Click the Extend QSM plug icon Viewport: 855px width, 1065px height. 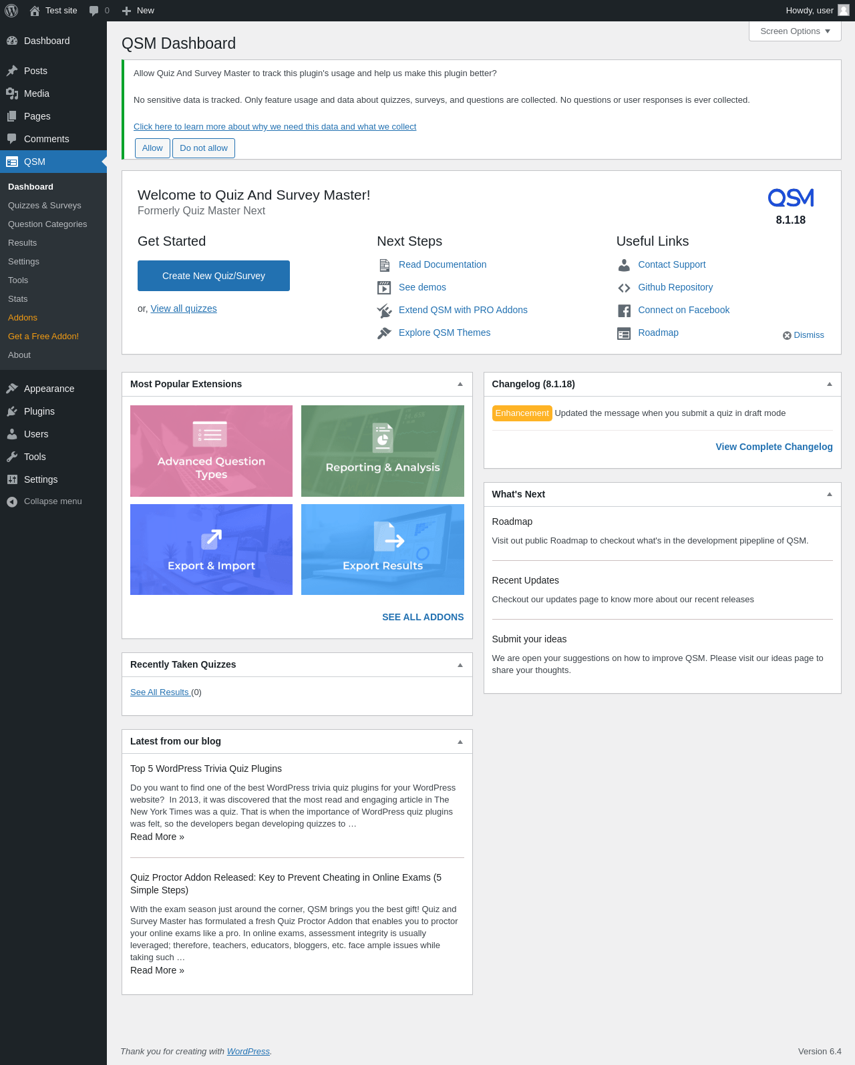click(384, 310)
